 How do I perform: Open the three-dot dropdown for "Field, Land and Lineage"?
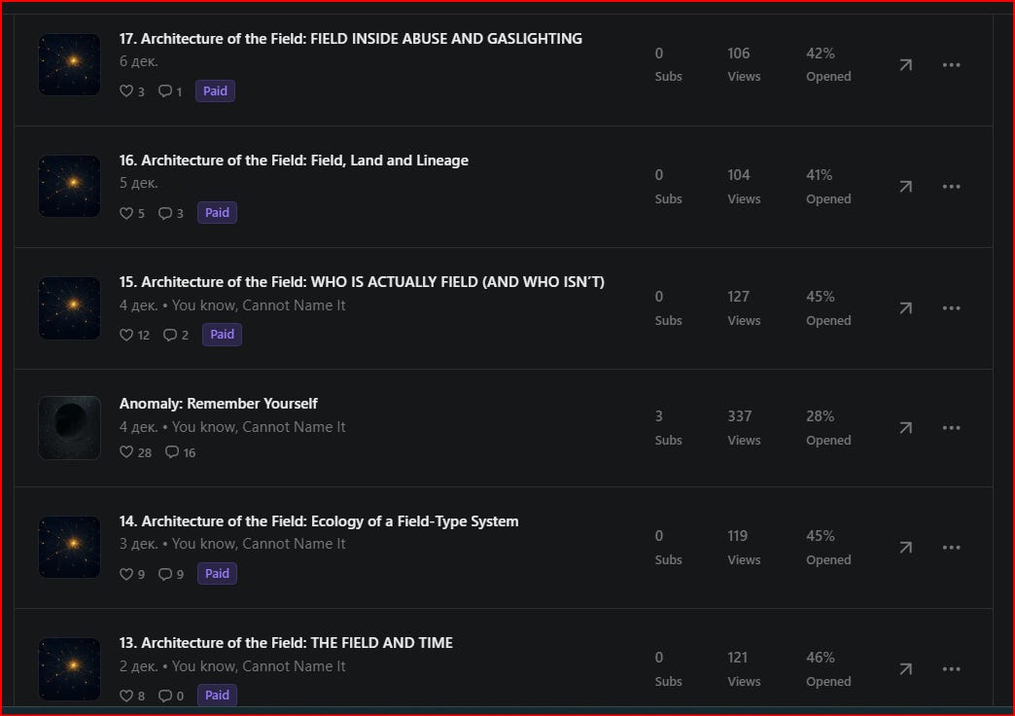pyautogui.click(x=951, y=186)
